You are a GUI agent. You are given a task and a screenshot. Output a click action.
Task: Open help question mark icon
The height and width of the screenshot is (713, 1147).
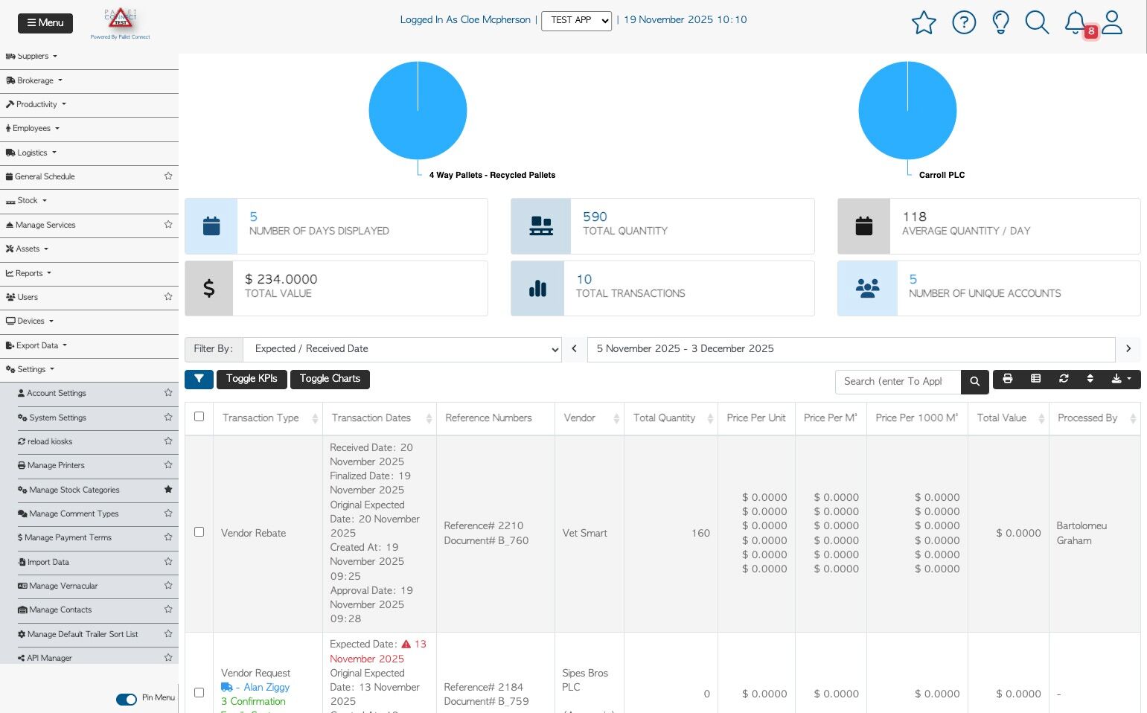coord(964,22)
